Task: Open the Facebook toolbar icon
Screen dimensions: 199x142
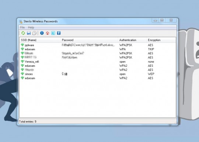Action: click(59, 33)
